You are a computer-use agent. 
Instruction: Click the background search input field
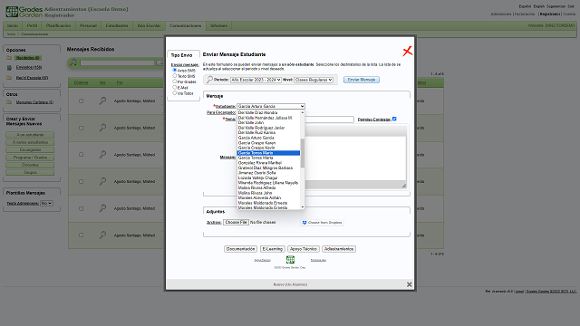pos(117,63)
